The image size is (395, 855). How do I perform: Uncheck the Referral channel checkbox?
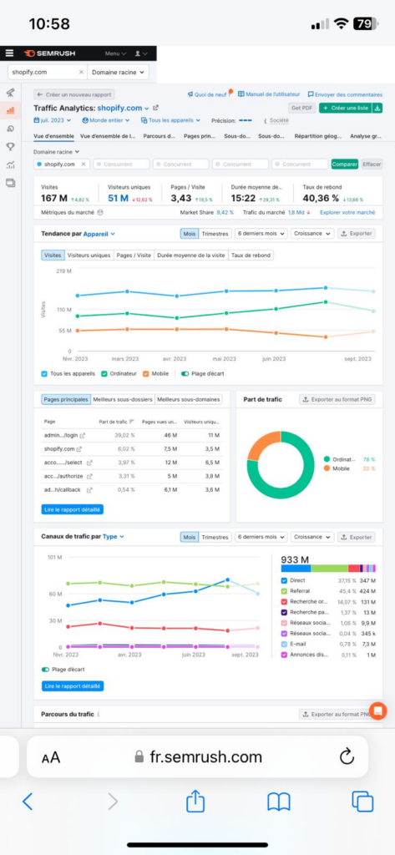pos(284,591)
